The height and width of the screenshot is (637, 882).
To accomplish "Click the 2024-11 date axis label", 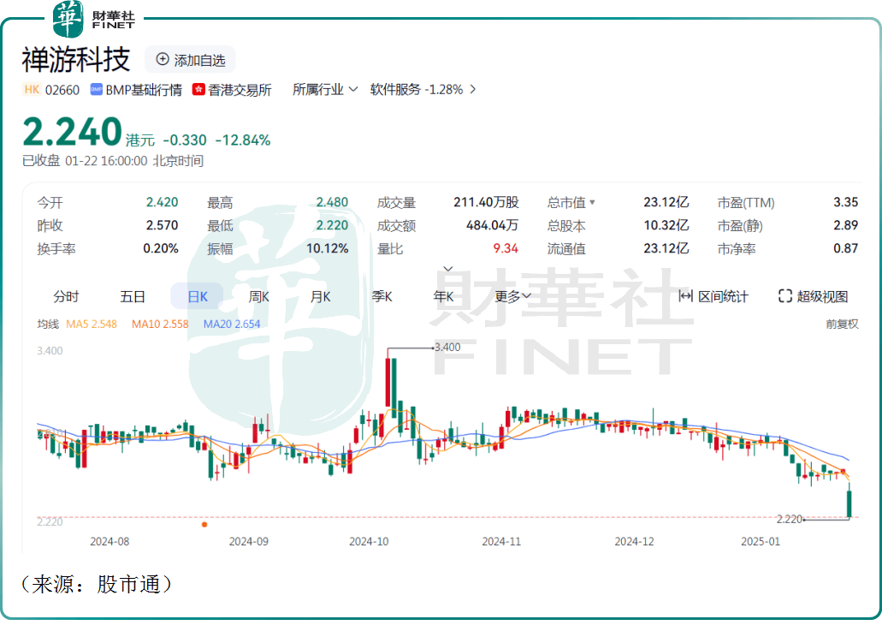I will (x=501, y=541).
